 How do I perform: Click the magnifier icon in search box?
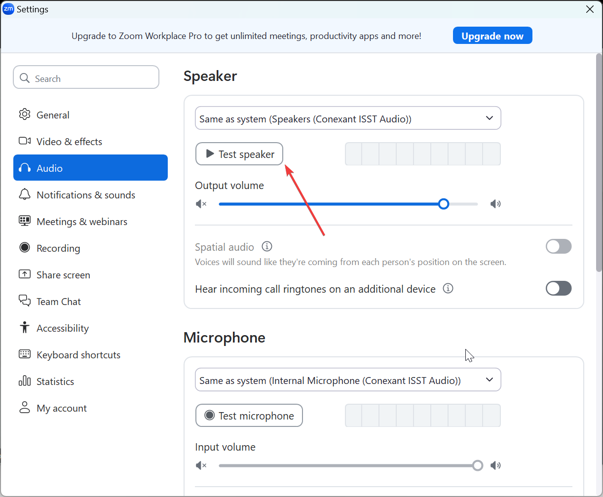[24, 78]
